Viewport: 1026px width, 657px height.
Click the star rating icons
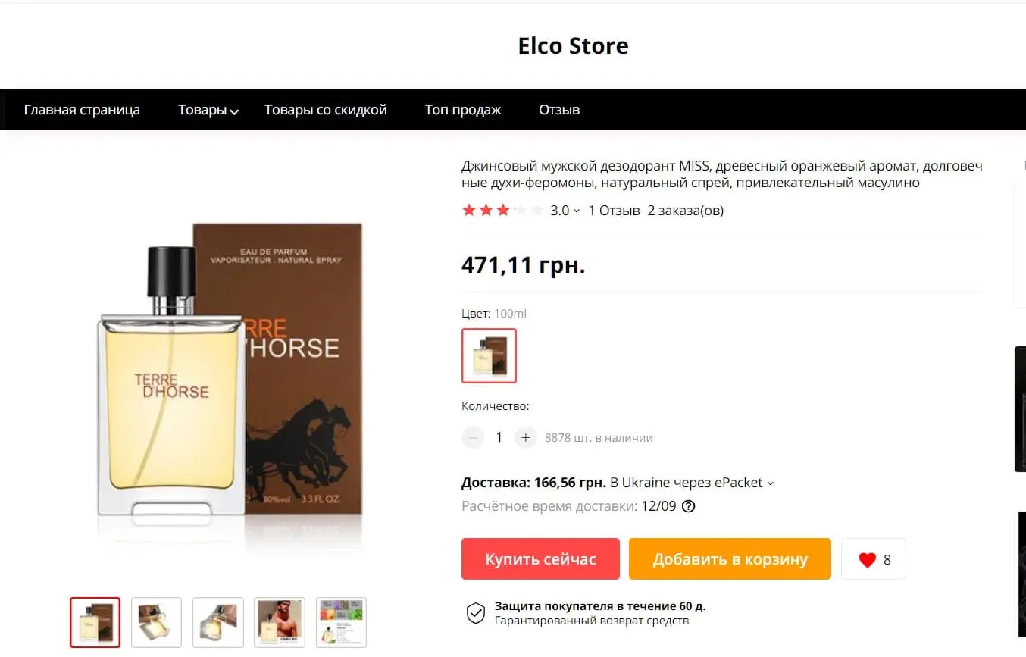(502, 211)
